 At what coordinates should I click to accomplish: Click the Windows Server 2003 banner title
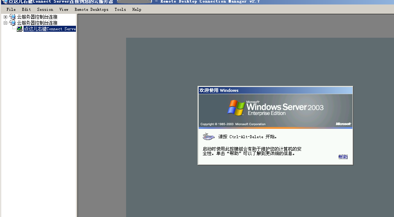[x=285, y=107]
